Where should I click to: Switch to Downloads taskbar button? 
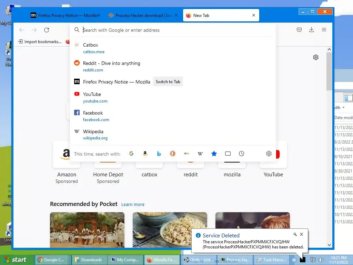click(x=89, y=260)
